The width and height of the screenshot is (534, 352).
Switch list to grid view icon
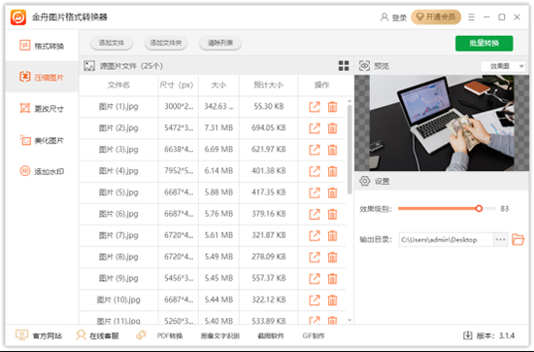344,66
